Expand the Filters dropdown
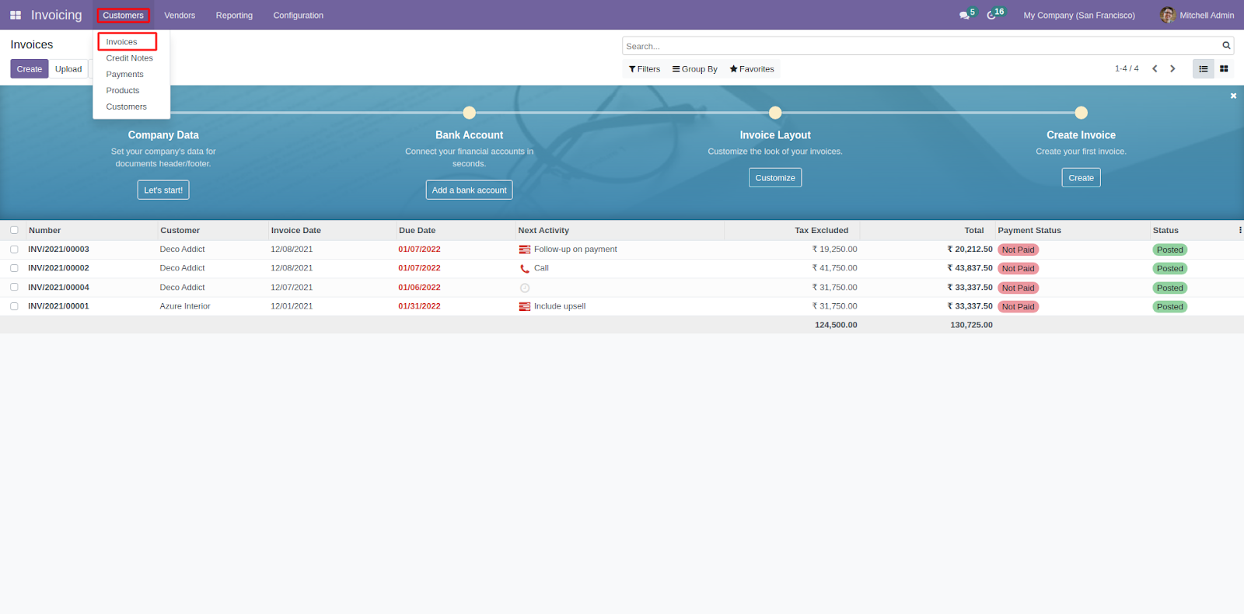1244x614 pixels. click(645, 69)
